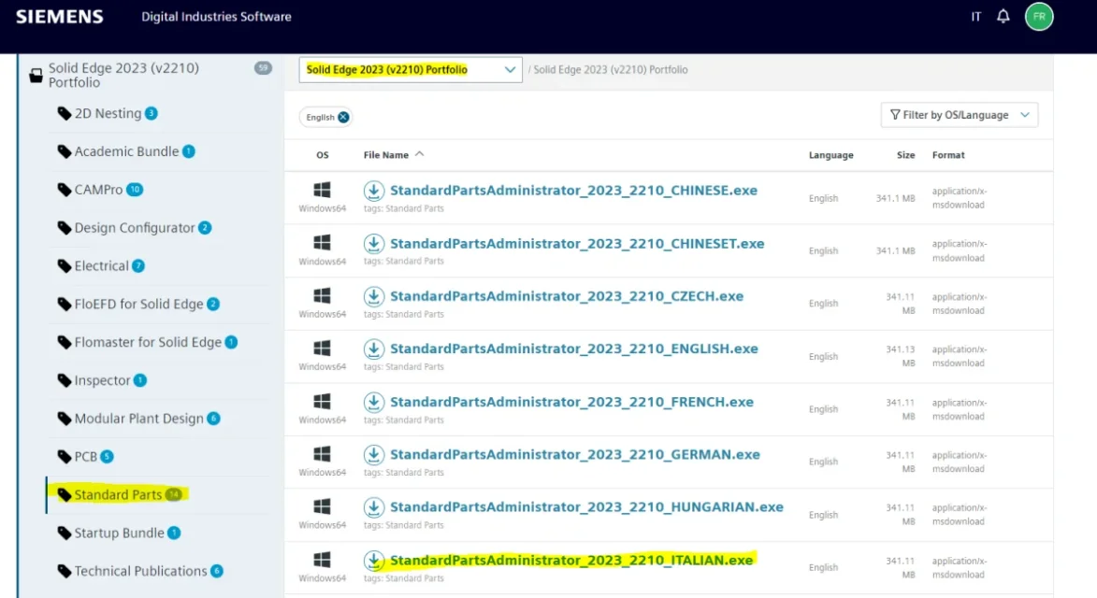Click the download icon for ITALIAN.exe
This screenshot has width=1097, height=598.
point(373,561)
